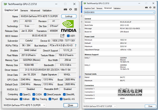Viewport: 158px width, 110px height.
Task: Click the BIOS Version field 95.03.45.40.30
Action: pos(39,36)
